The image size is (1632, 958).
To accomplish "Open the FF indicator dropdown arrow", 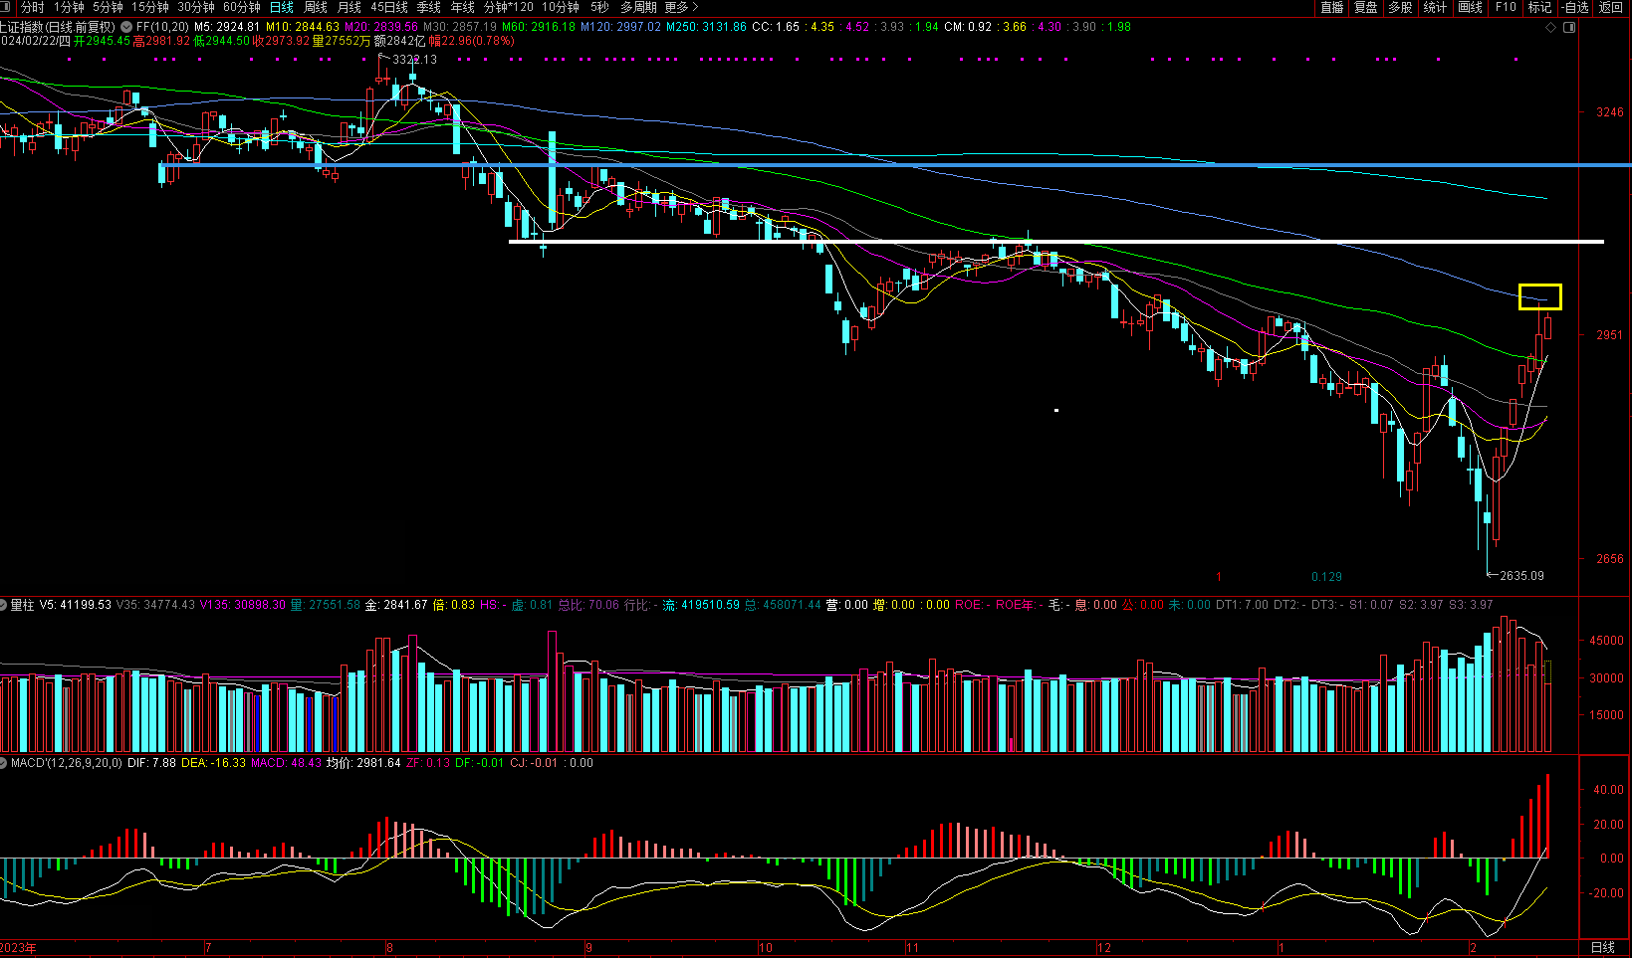I will (x=126, y=27).
